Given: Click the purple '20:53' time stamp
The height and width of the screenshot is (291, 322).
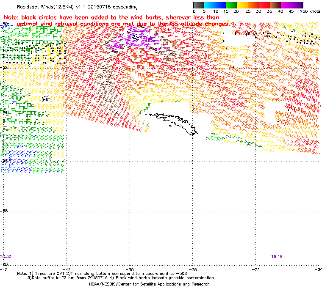Looking at the screenshot, I should click(6, 257).
